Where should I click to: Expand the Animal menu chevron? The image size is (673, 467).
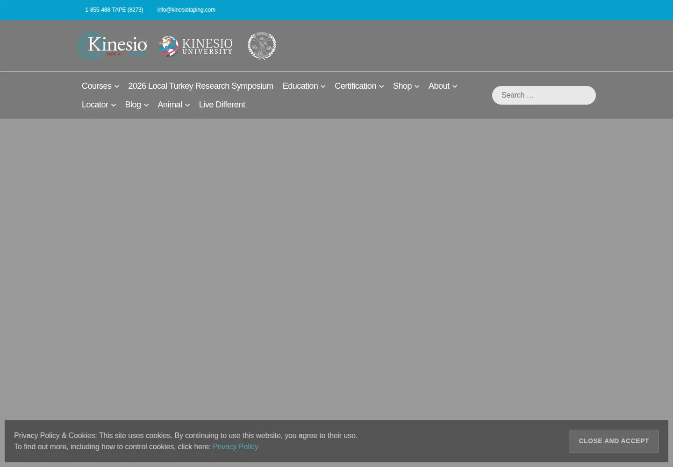187,105
